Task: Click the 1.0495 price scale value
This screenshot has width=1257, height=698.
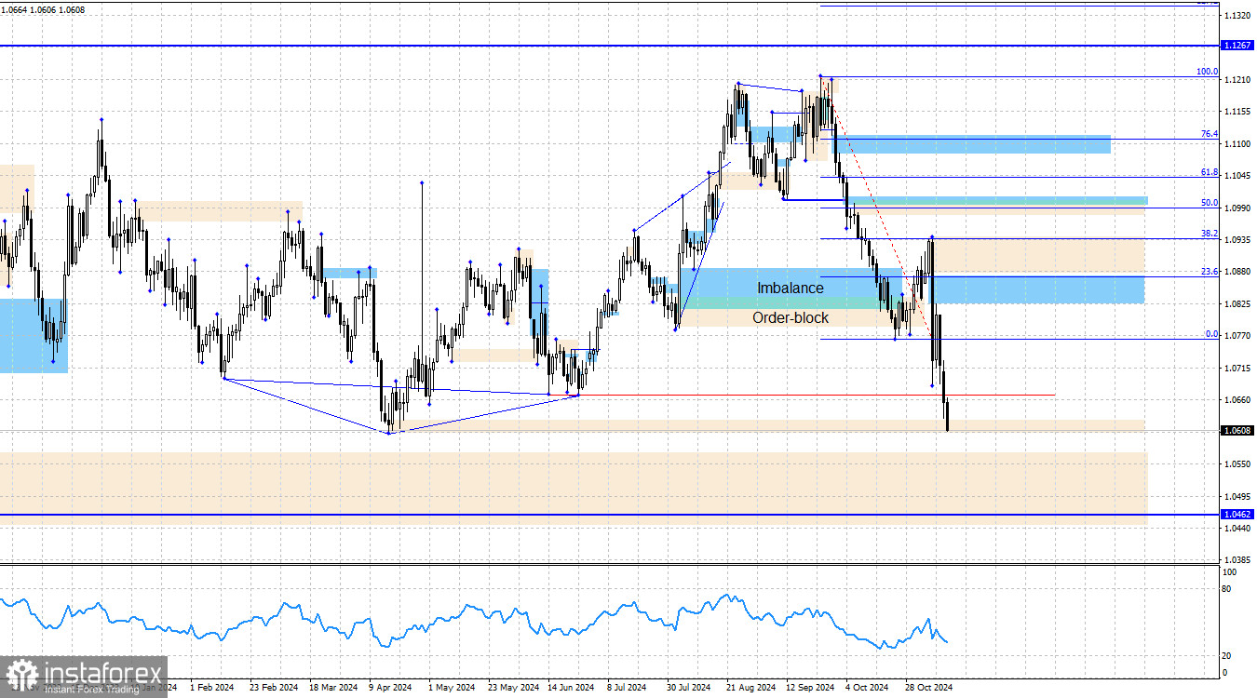Action: point(1238,496)
